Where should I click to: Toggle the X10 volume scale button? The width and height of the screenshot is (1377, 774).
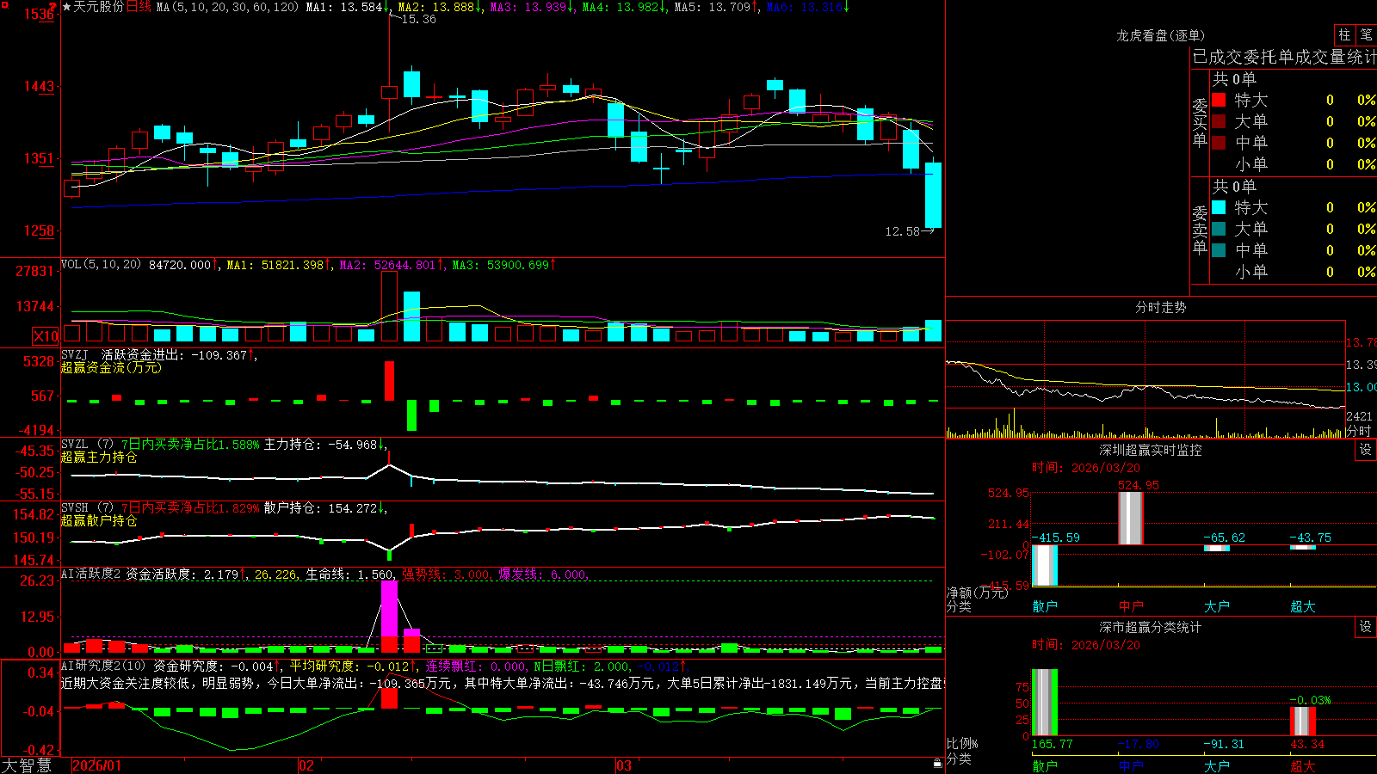pos(46,336)
